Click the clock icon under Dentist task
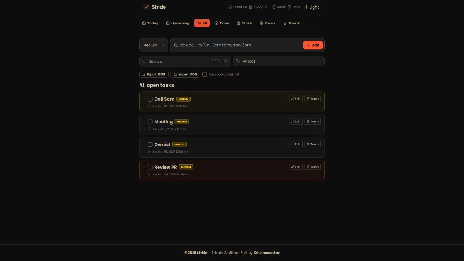The height and width of the screenshot is (261, 464). pos(149,152)
